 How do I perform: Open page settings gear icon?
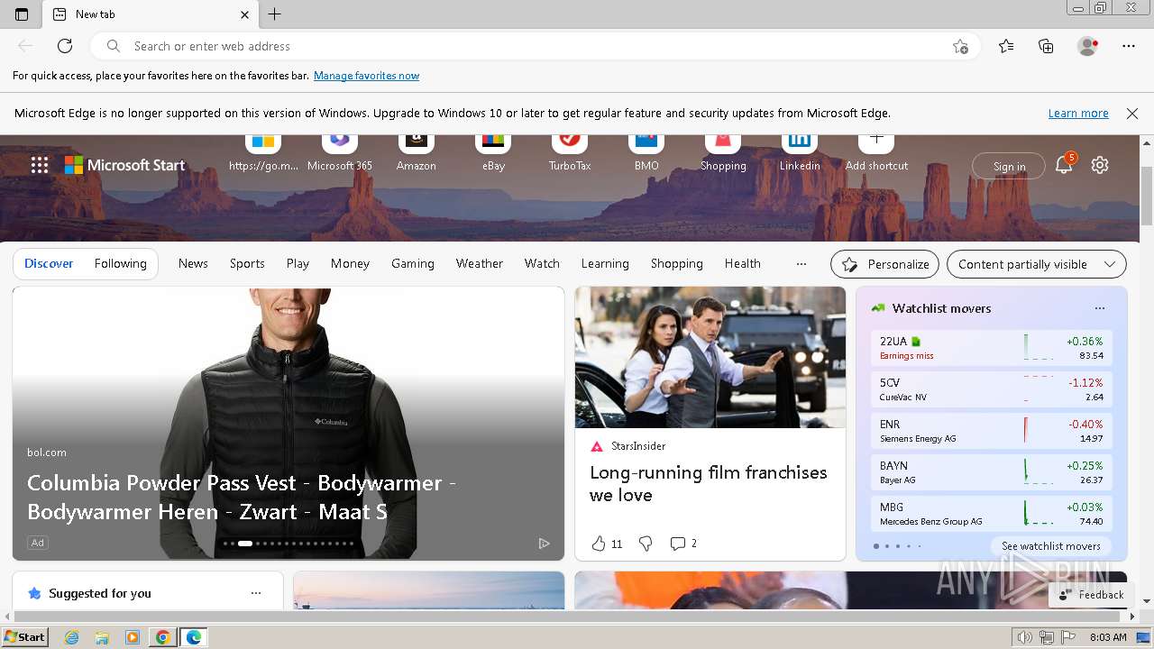coord(1100,165)
